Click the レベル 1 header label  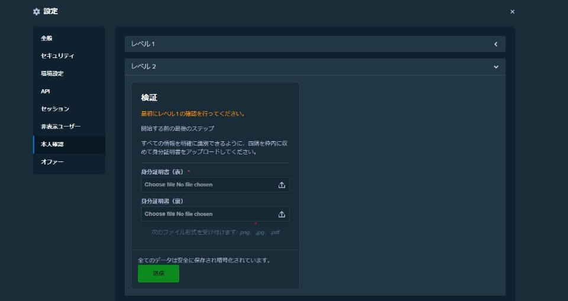(x=143, y=44)
